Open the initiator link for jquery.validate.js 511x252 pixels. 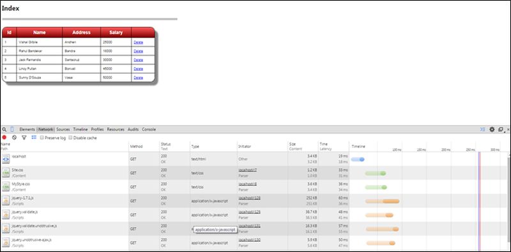pyautogui.click(x=249, y=212)
